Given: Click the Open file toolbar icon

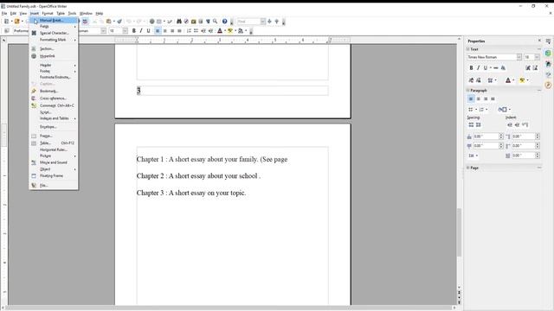Looking at the screenshot, I should (16, 22).
